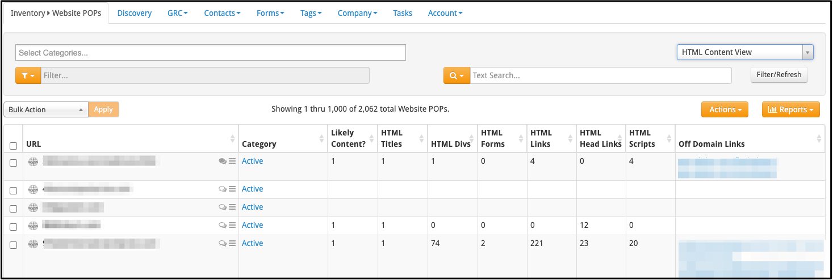Screen dimensions: 833x280
Task: Open hamburger menu in row with 12 Head Links
Action: tap(232, 225)
